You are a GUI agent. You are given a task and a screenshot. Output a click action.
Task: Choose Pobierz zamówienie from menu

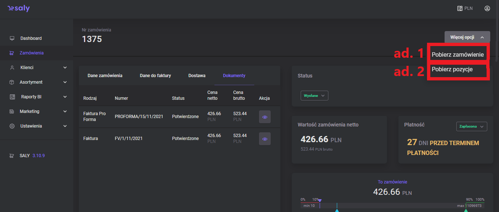tap(457, 55)
